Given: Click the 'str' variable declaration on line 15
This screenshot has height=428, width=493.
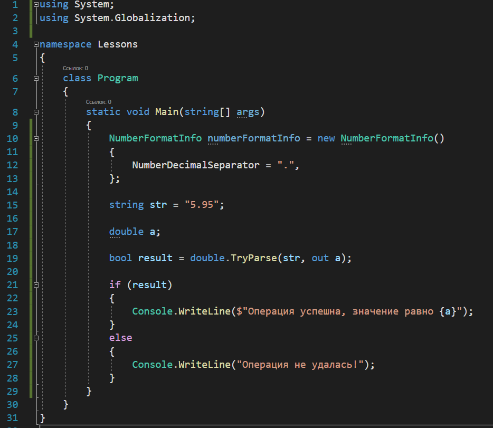Looking at the screenshot, I should tap(158, 205).
